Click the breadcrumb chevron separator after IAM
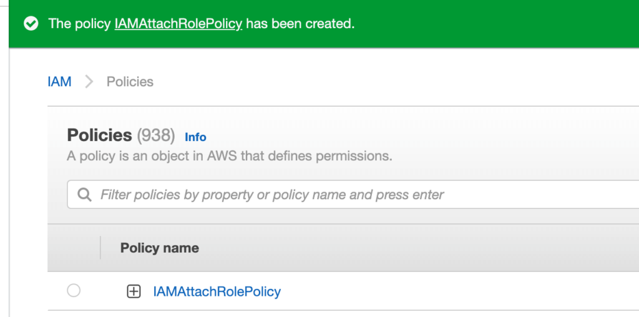 click(89, 82)
